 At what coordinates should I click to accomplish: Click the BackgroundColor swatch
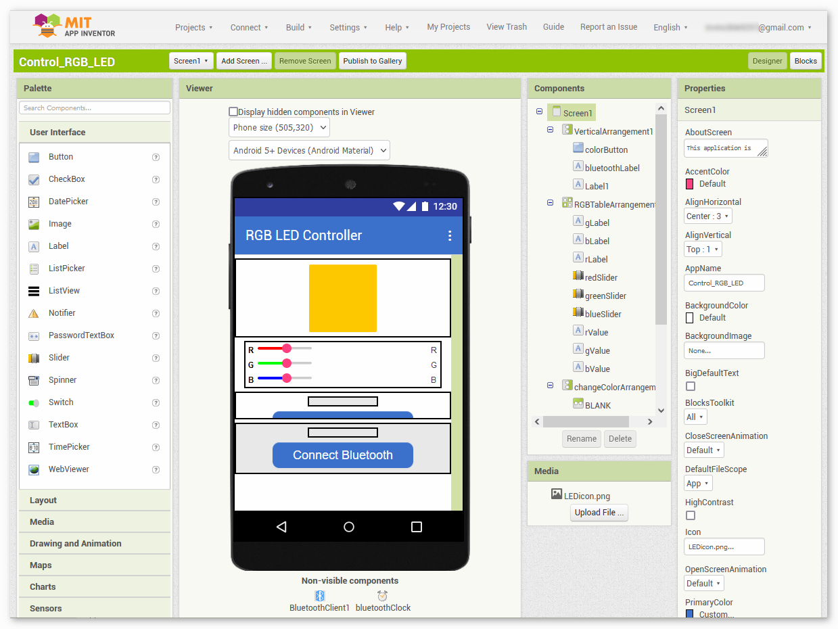(690, 318)
